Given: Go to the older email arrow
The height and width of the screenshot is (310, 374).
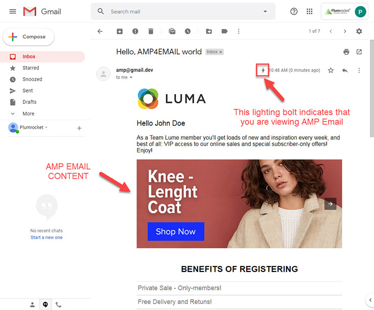Looking at the screenshot, I should tap(345, 31).
